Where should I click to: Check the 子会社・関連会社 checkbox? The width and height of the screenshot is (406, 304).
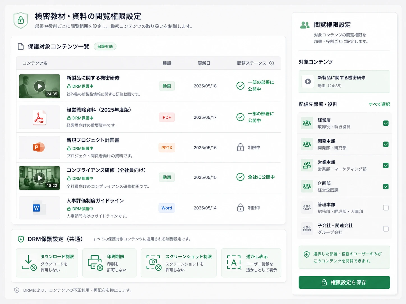pos(386,229)
